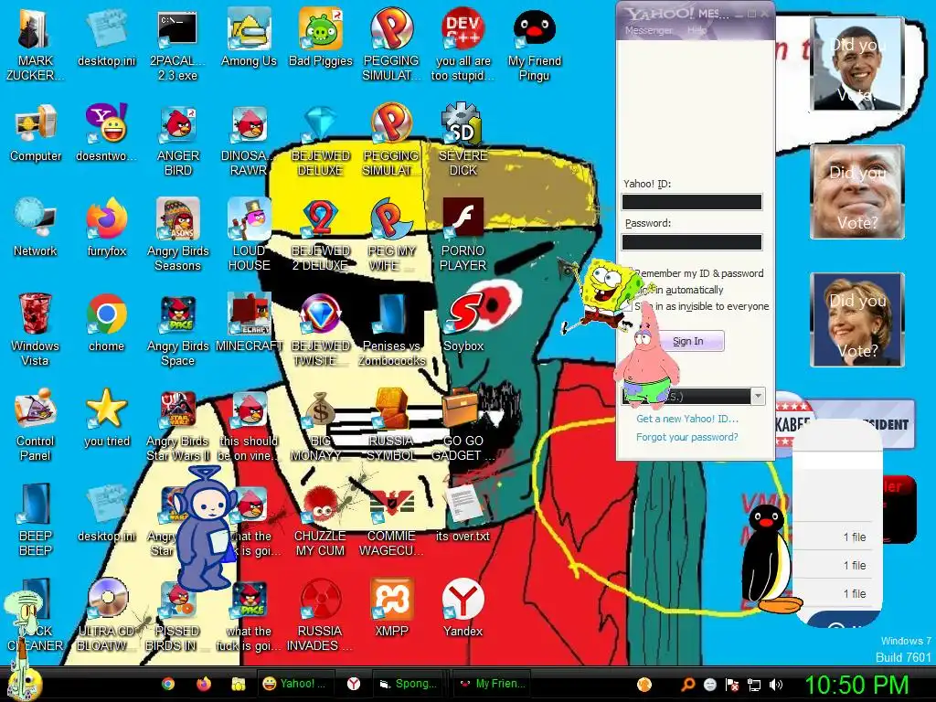Open the DEV C++ 'you all are too stupid' icon

(x=463, y=44)
